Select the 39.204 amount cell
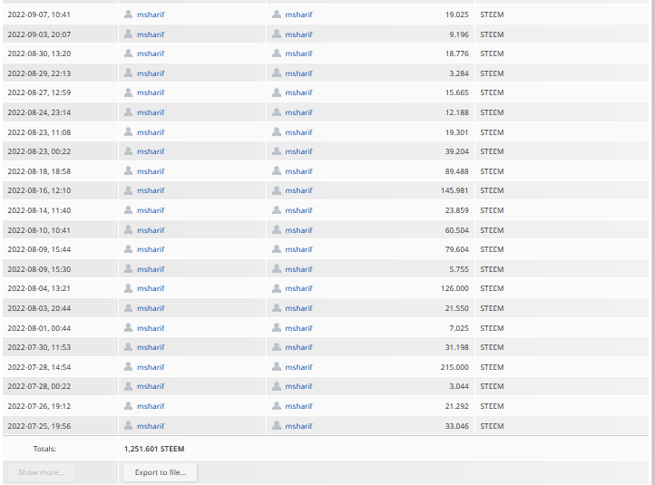 pyautogui.click(x=456, y=151)
